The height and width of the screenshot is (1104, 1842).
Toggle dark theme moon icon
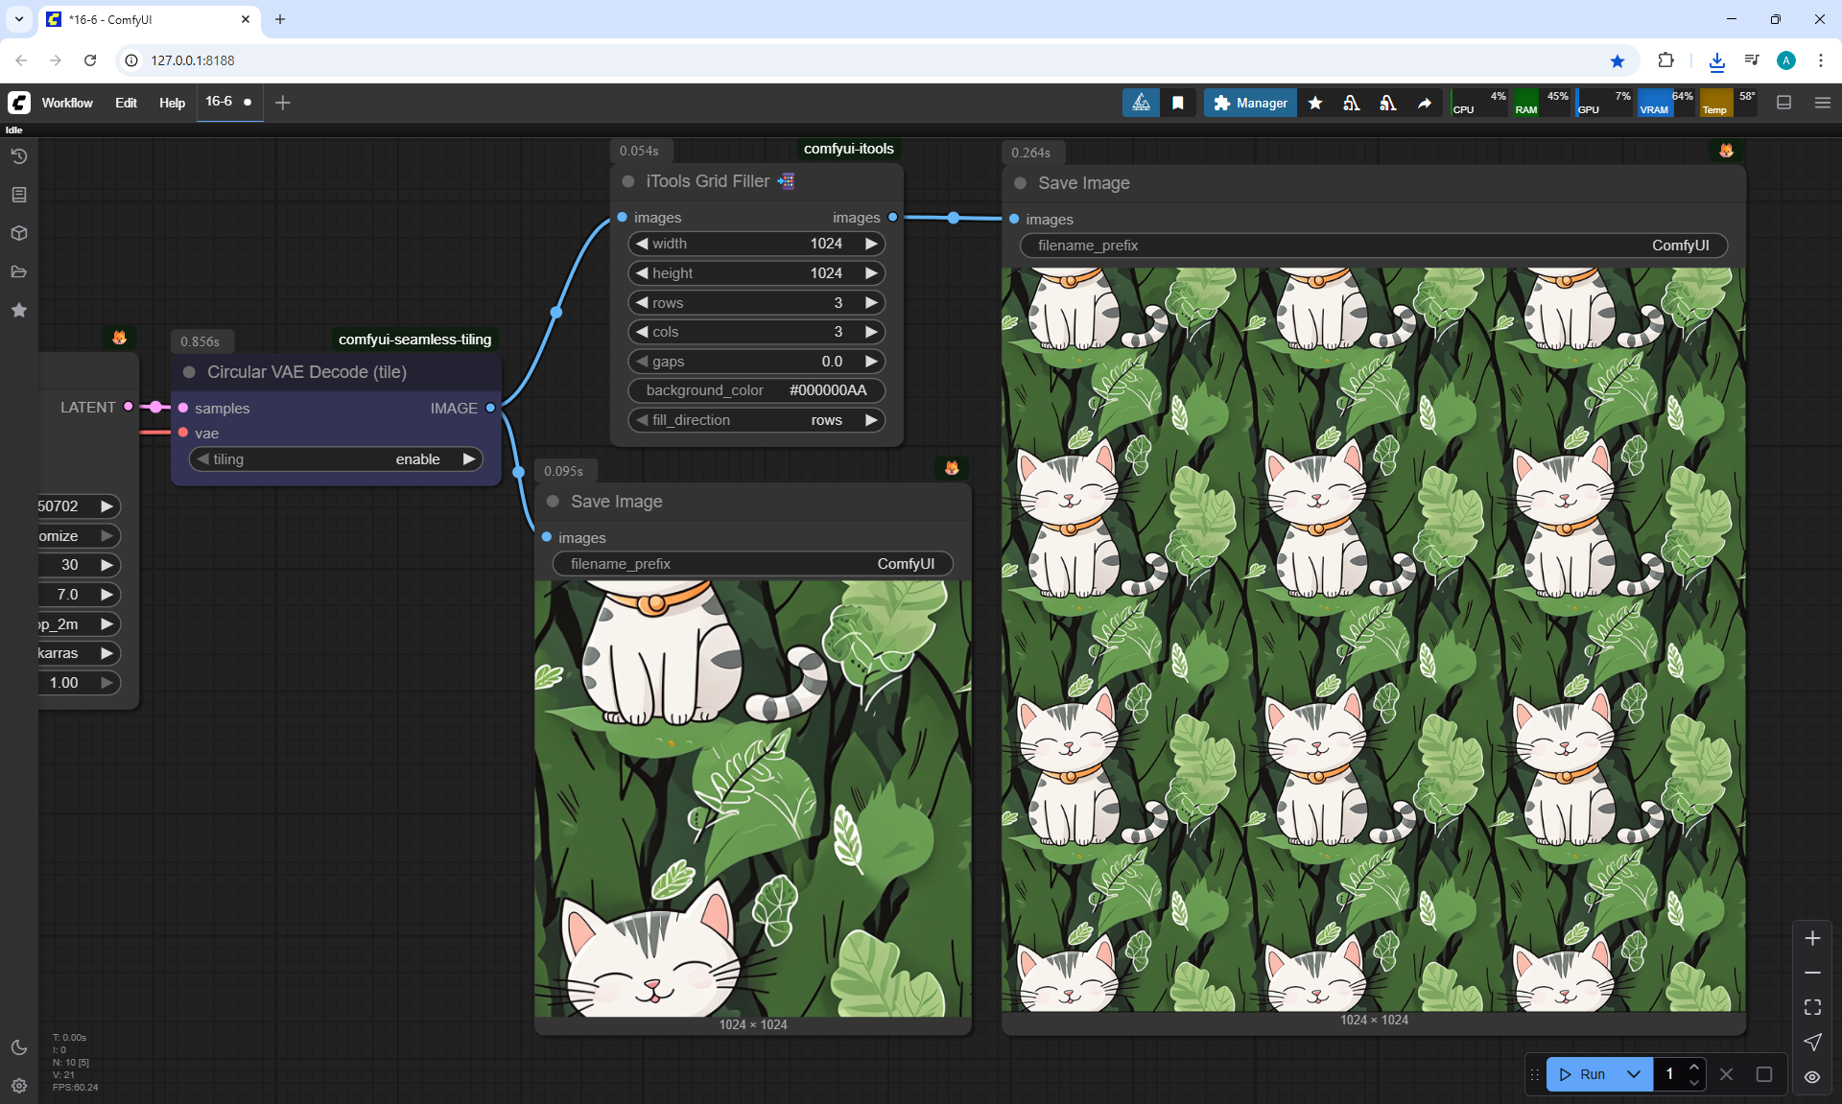[19, 1047]
